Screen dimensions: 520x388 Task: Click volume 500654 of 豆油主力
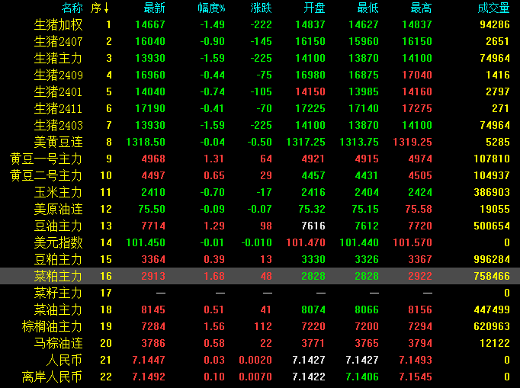[492, 226]
